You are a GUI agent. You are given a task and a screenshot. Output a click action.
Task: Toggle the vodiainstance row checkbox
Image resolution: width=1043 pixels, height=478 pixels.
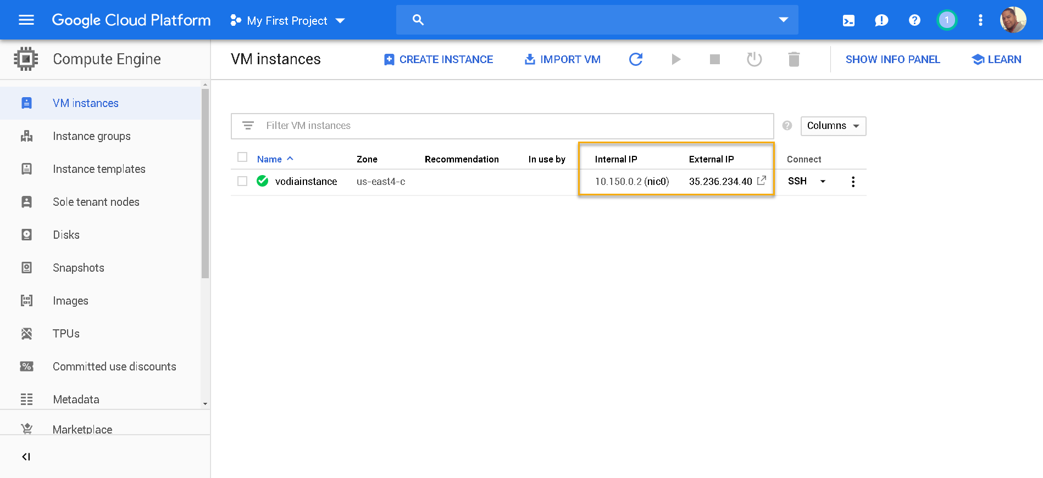coord(242,181)
